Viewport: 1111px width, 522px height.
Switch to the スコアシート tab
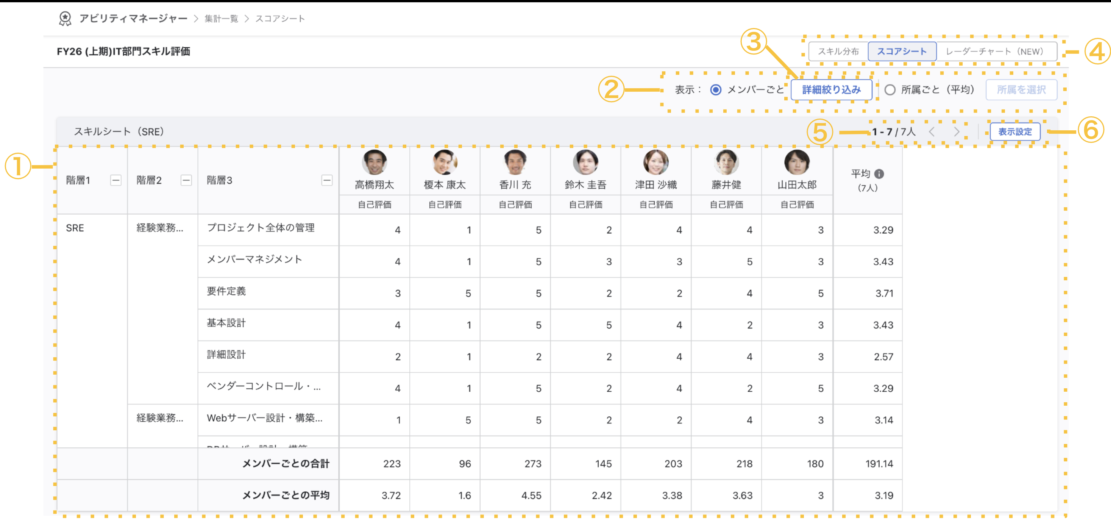pos(902,52)
